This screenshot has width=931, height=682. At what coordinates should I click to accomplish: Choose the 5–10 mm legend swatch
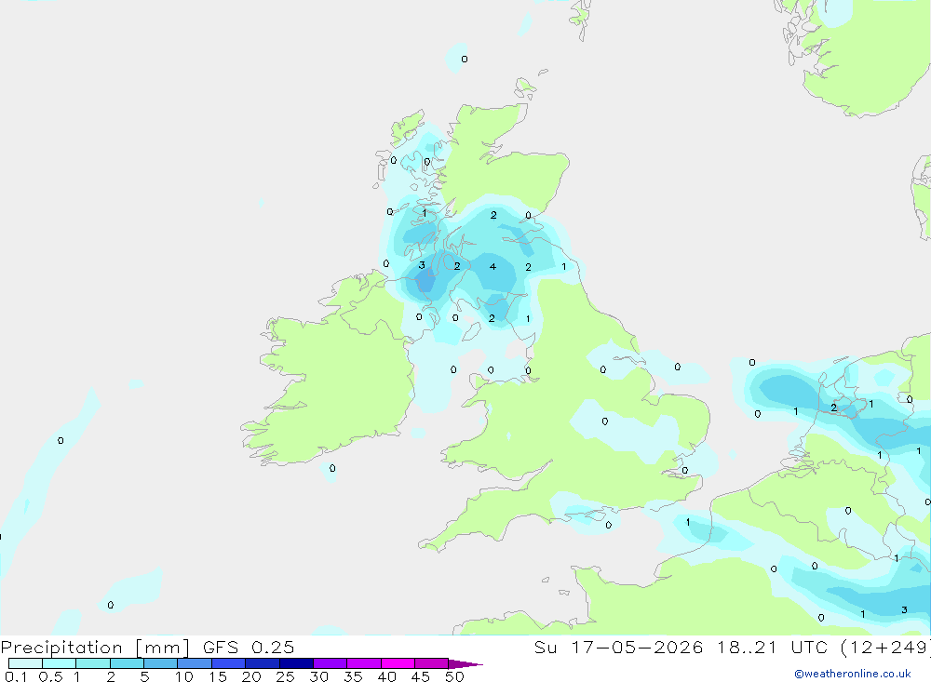click(161, 663)
